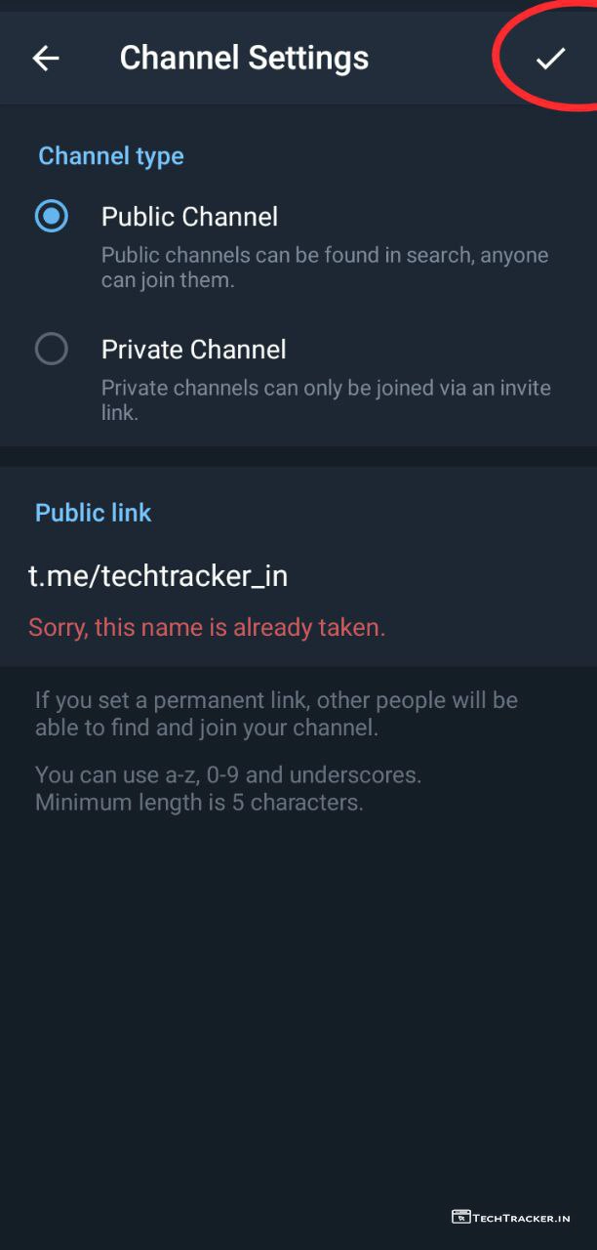Confirm settings with the checkmark icon
The height and width of the screenshot is (1250, 597).
[x=550, y=59]
